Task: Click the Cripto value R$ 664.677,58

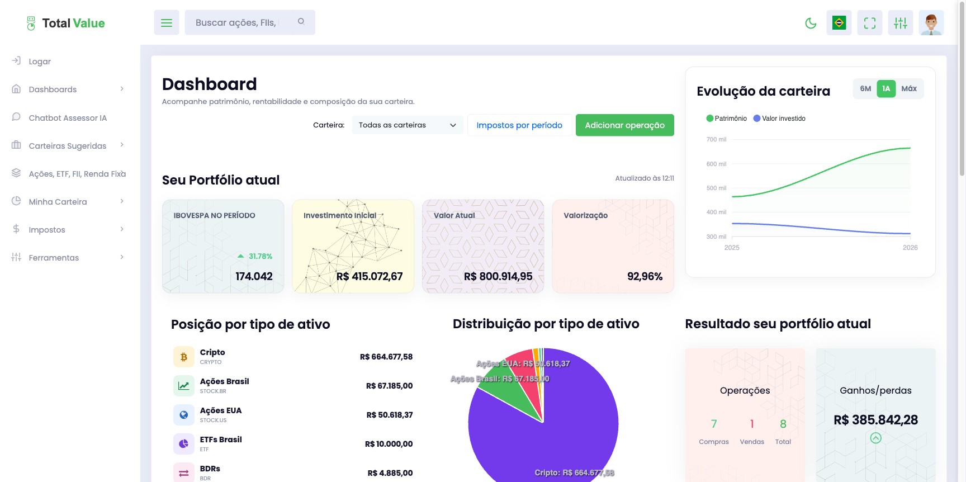Action: point(386,357)
